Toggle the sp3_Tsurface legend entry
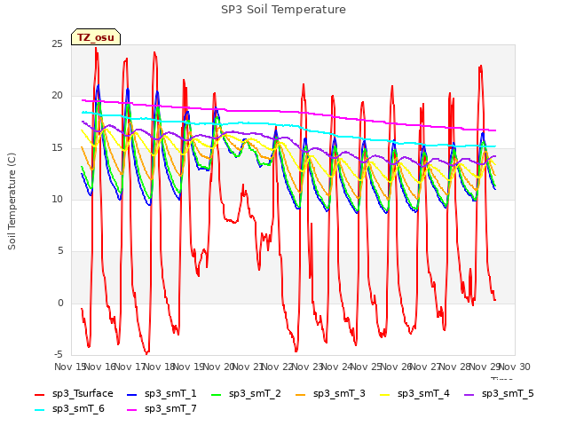Viewport: 568px width, 426px height. [74, 394]
